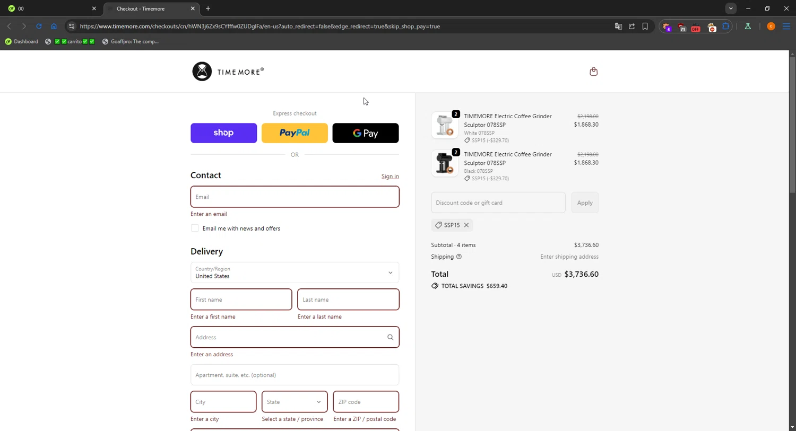Click the Timemore logo

228,72
